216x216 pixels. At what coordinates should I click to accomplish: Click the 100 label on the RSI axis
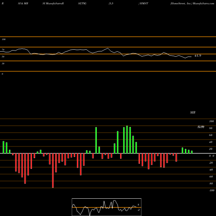pyautogui.click(x=3, y=39)
